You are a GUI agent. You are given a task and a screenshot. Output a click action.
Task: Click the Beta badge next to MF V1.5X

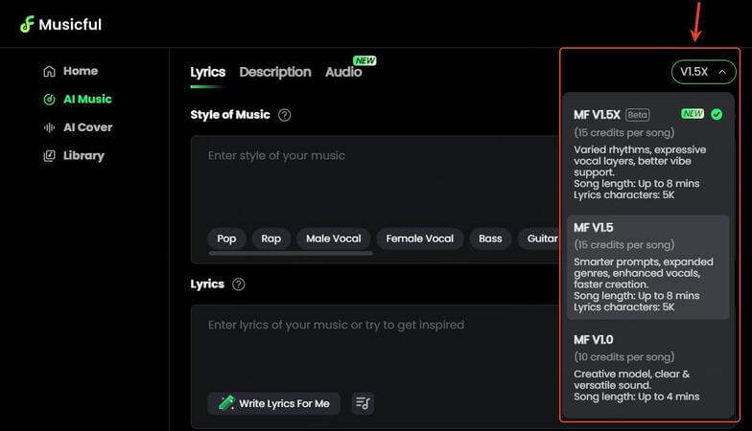(x=637, y=115)
